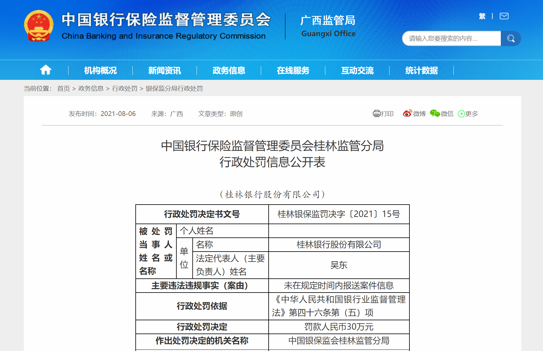Image resolution: width=543 pixels, height=351 pixels.
Task: Click 政务信息 breadcrumb link
Action: coord(91,89)
